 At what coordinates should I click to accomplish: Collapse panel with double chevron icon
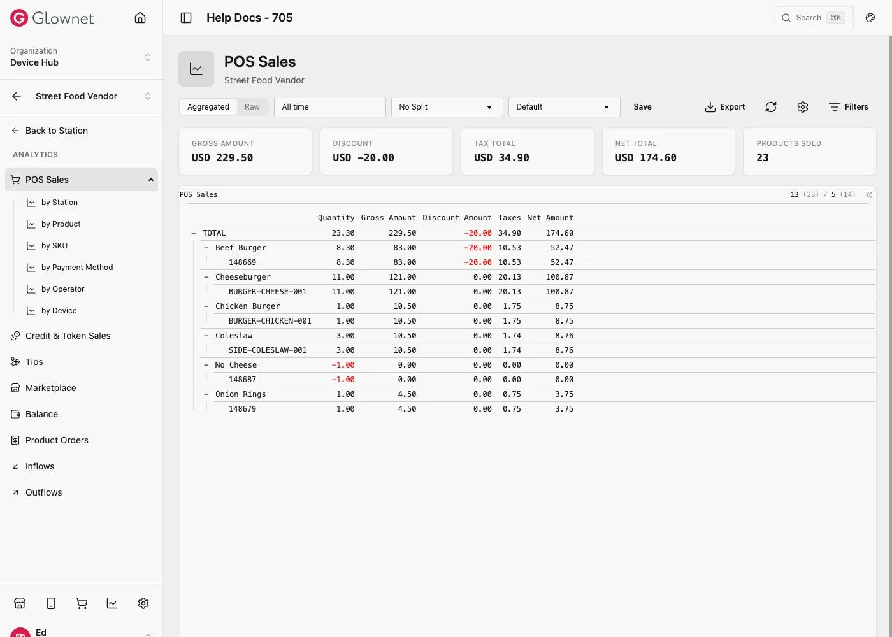click(869, 195)
